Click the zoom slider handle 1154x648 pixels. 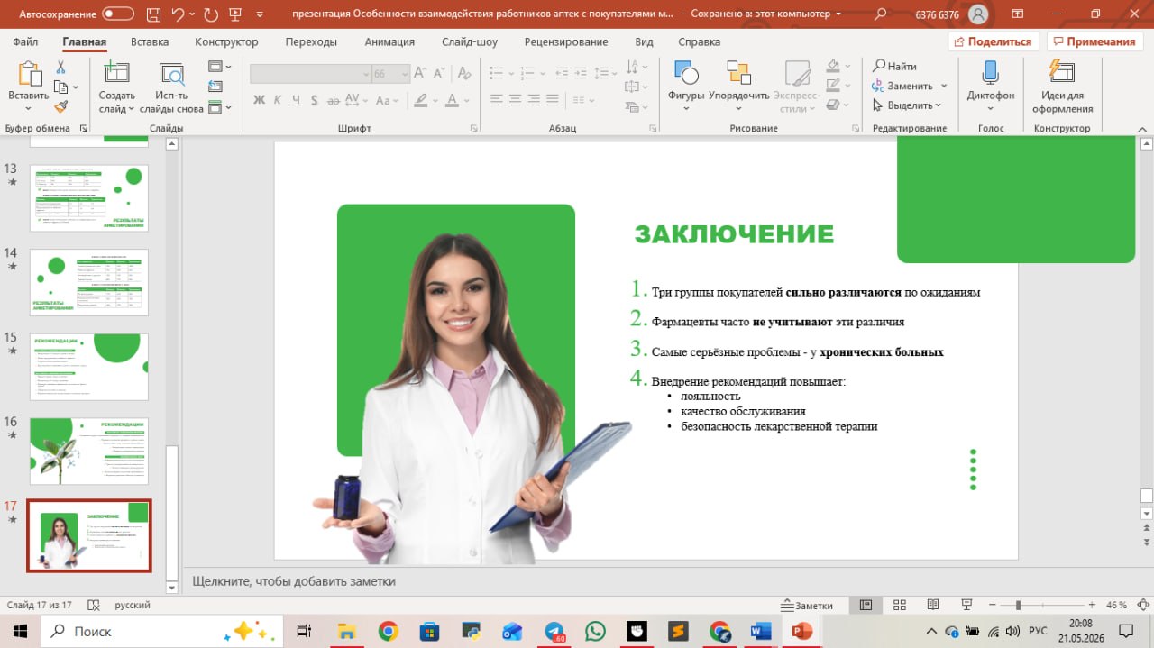pos(1018,605)
